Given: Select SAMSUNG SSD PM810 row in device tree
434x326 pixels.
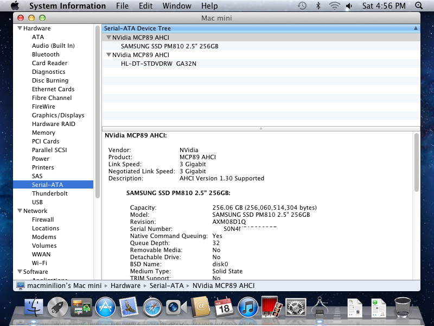Looking at the screenshot, I should (261, 46).
